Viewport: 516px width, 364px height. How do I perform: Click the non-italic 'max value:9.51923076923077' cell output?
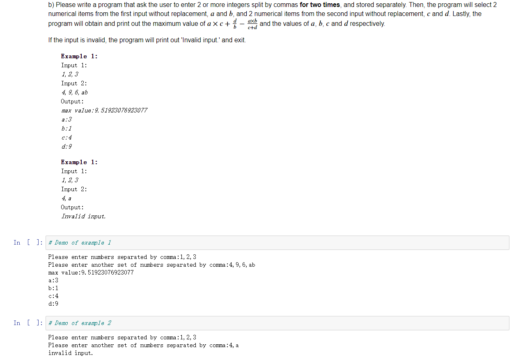coord(91,272)
